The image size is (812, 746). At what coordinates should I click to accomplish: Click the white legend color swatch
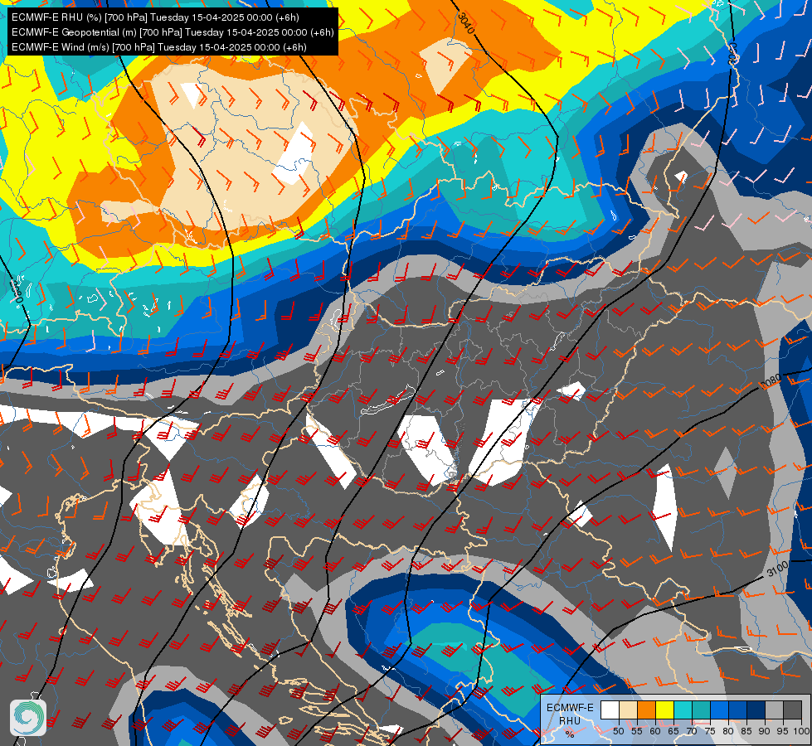pos(610,710)
